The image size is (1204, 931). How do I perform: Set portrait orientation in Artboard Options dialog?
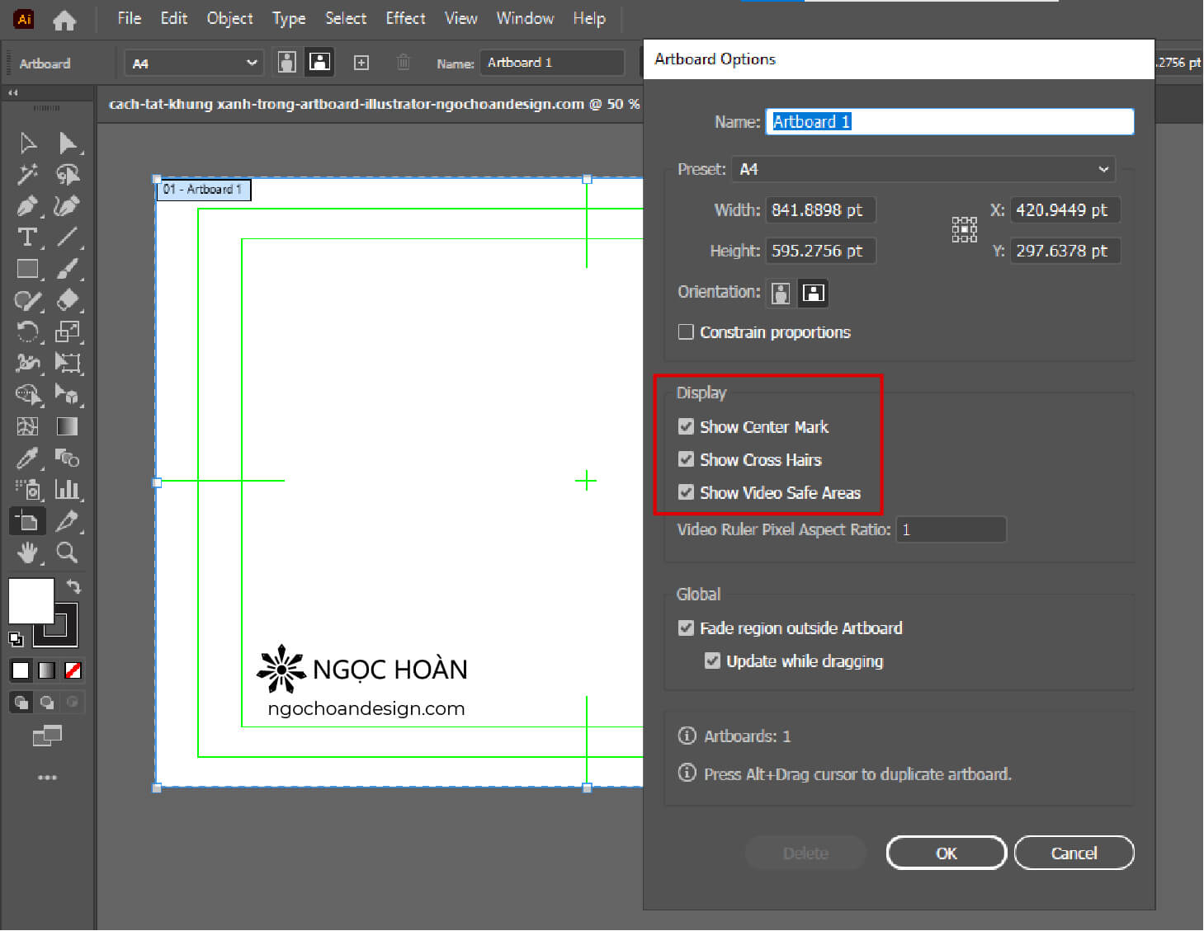781,293
